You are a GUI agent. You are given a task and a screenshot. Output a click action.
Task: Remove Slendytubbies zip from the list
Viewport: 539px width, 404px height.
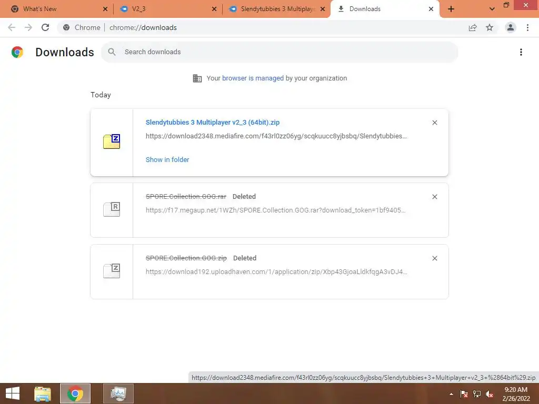[x=434, y=123]
